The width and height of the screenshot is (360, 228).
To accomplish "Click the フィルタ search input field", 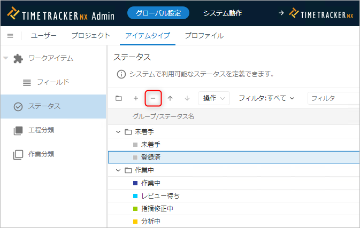I will (x=332, y=98).
